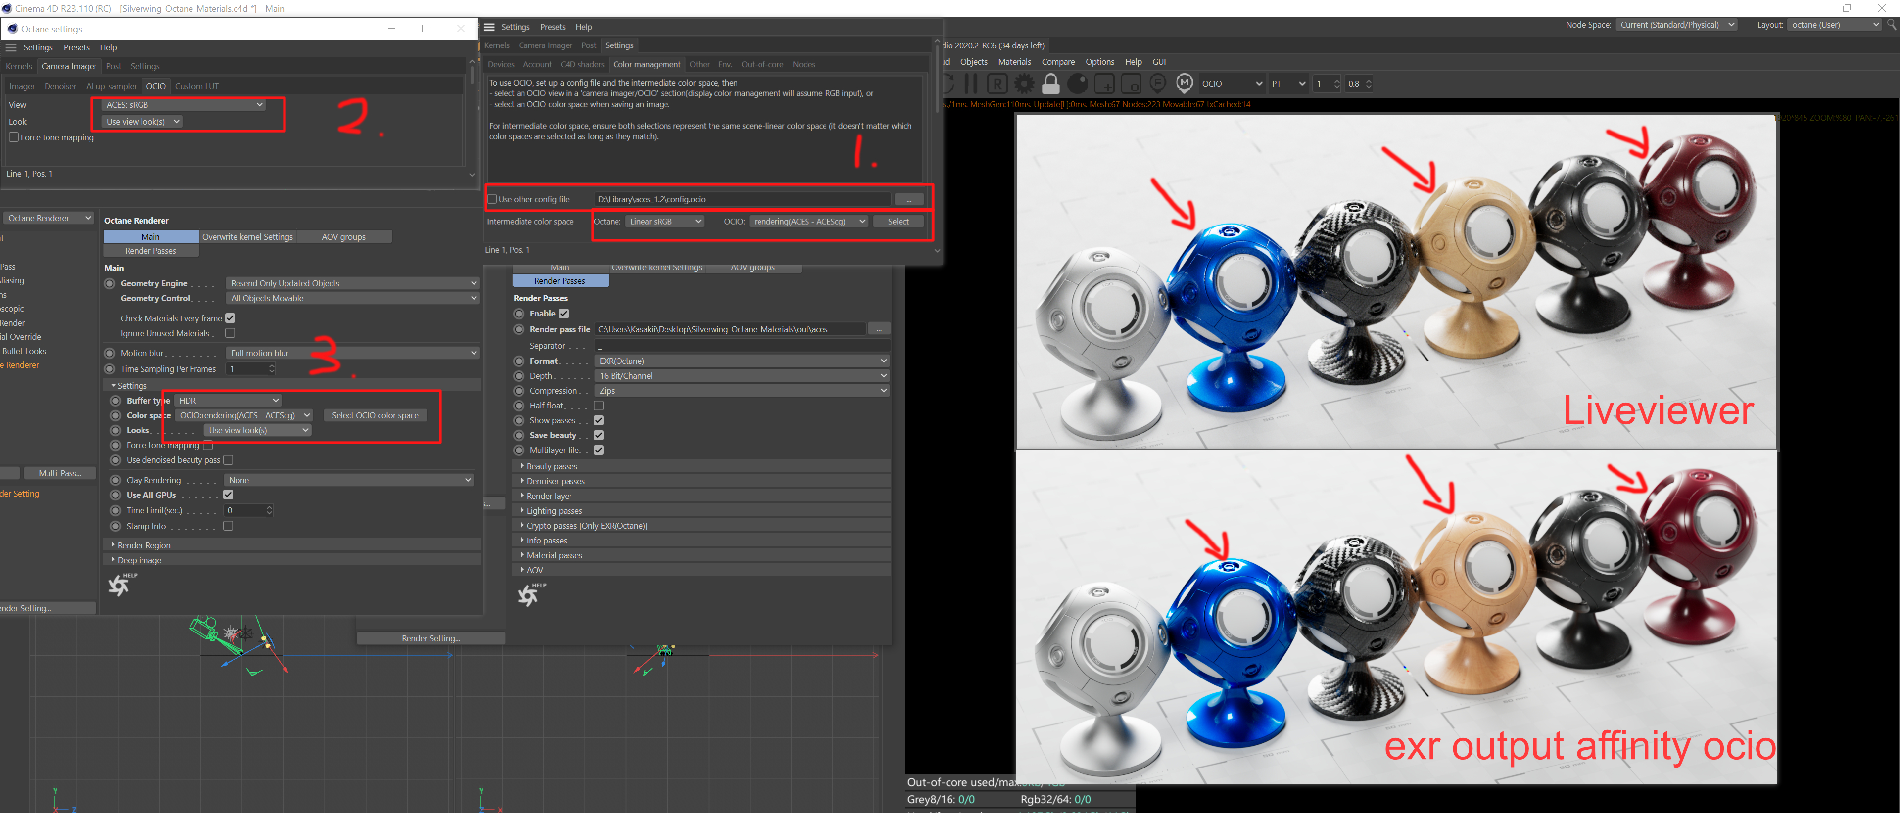The height and width of the screenshot is (813, 1900).
Task: Click the render region plus-box icon
Action: 1104,84
